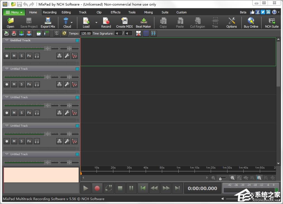This screenshot has width=283, height=204.
Task: Switch to the Effects tab
Action: [x=116, y=12]
